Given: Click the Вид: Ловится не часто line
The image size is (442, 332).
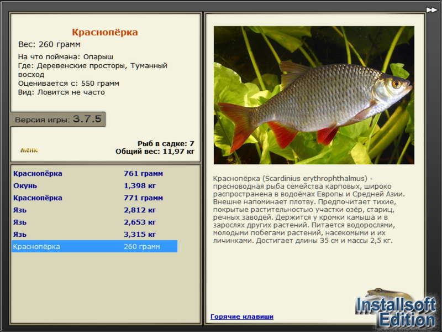Looking at the screenshot, I should click(x=61, y=92).
